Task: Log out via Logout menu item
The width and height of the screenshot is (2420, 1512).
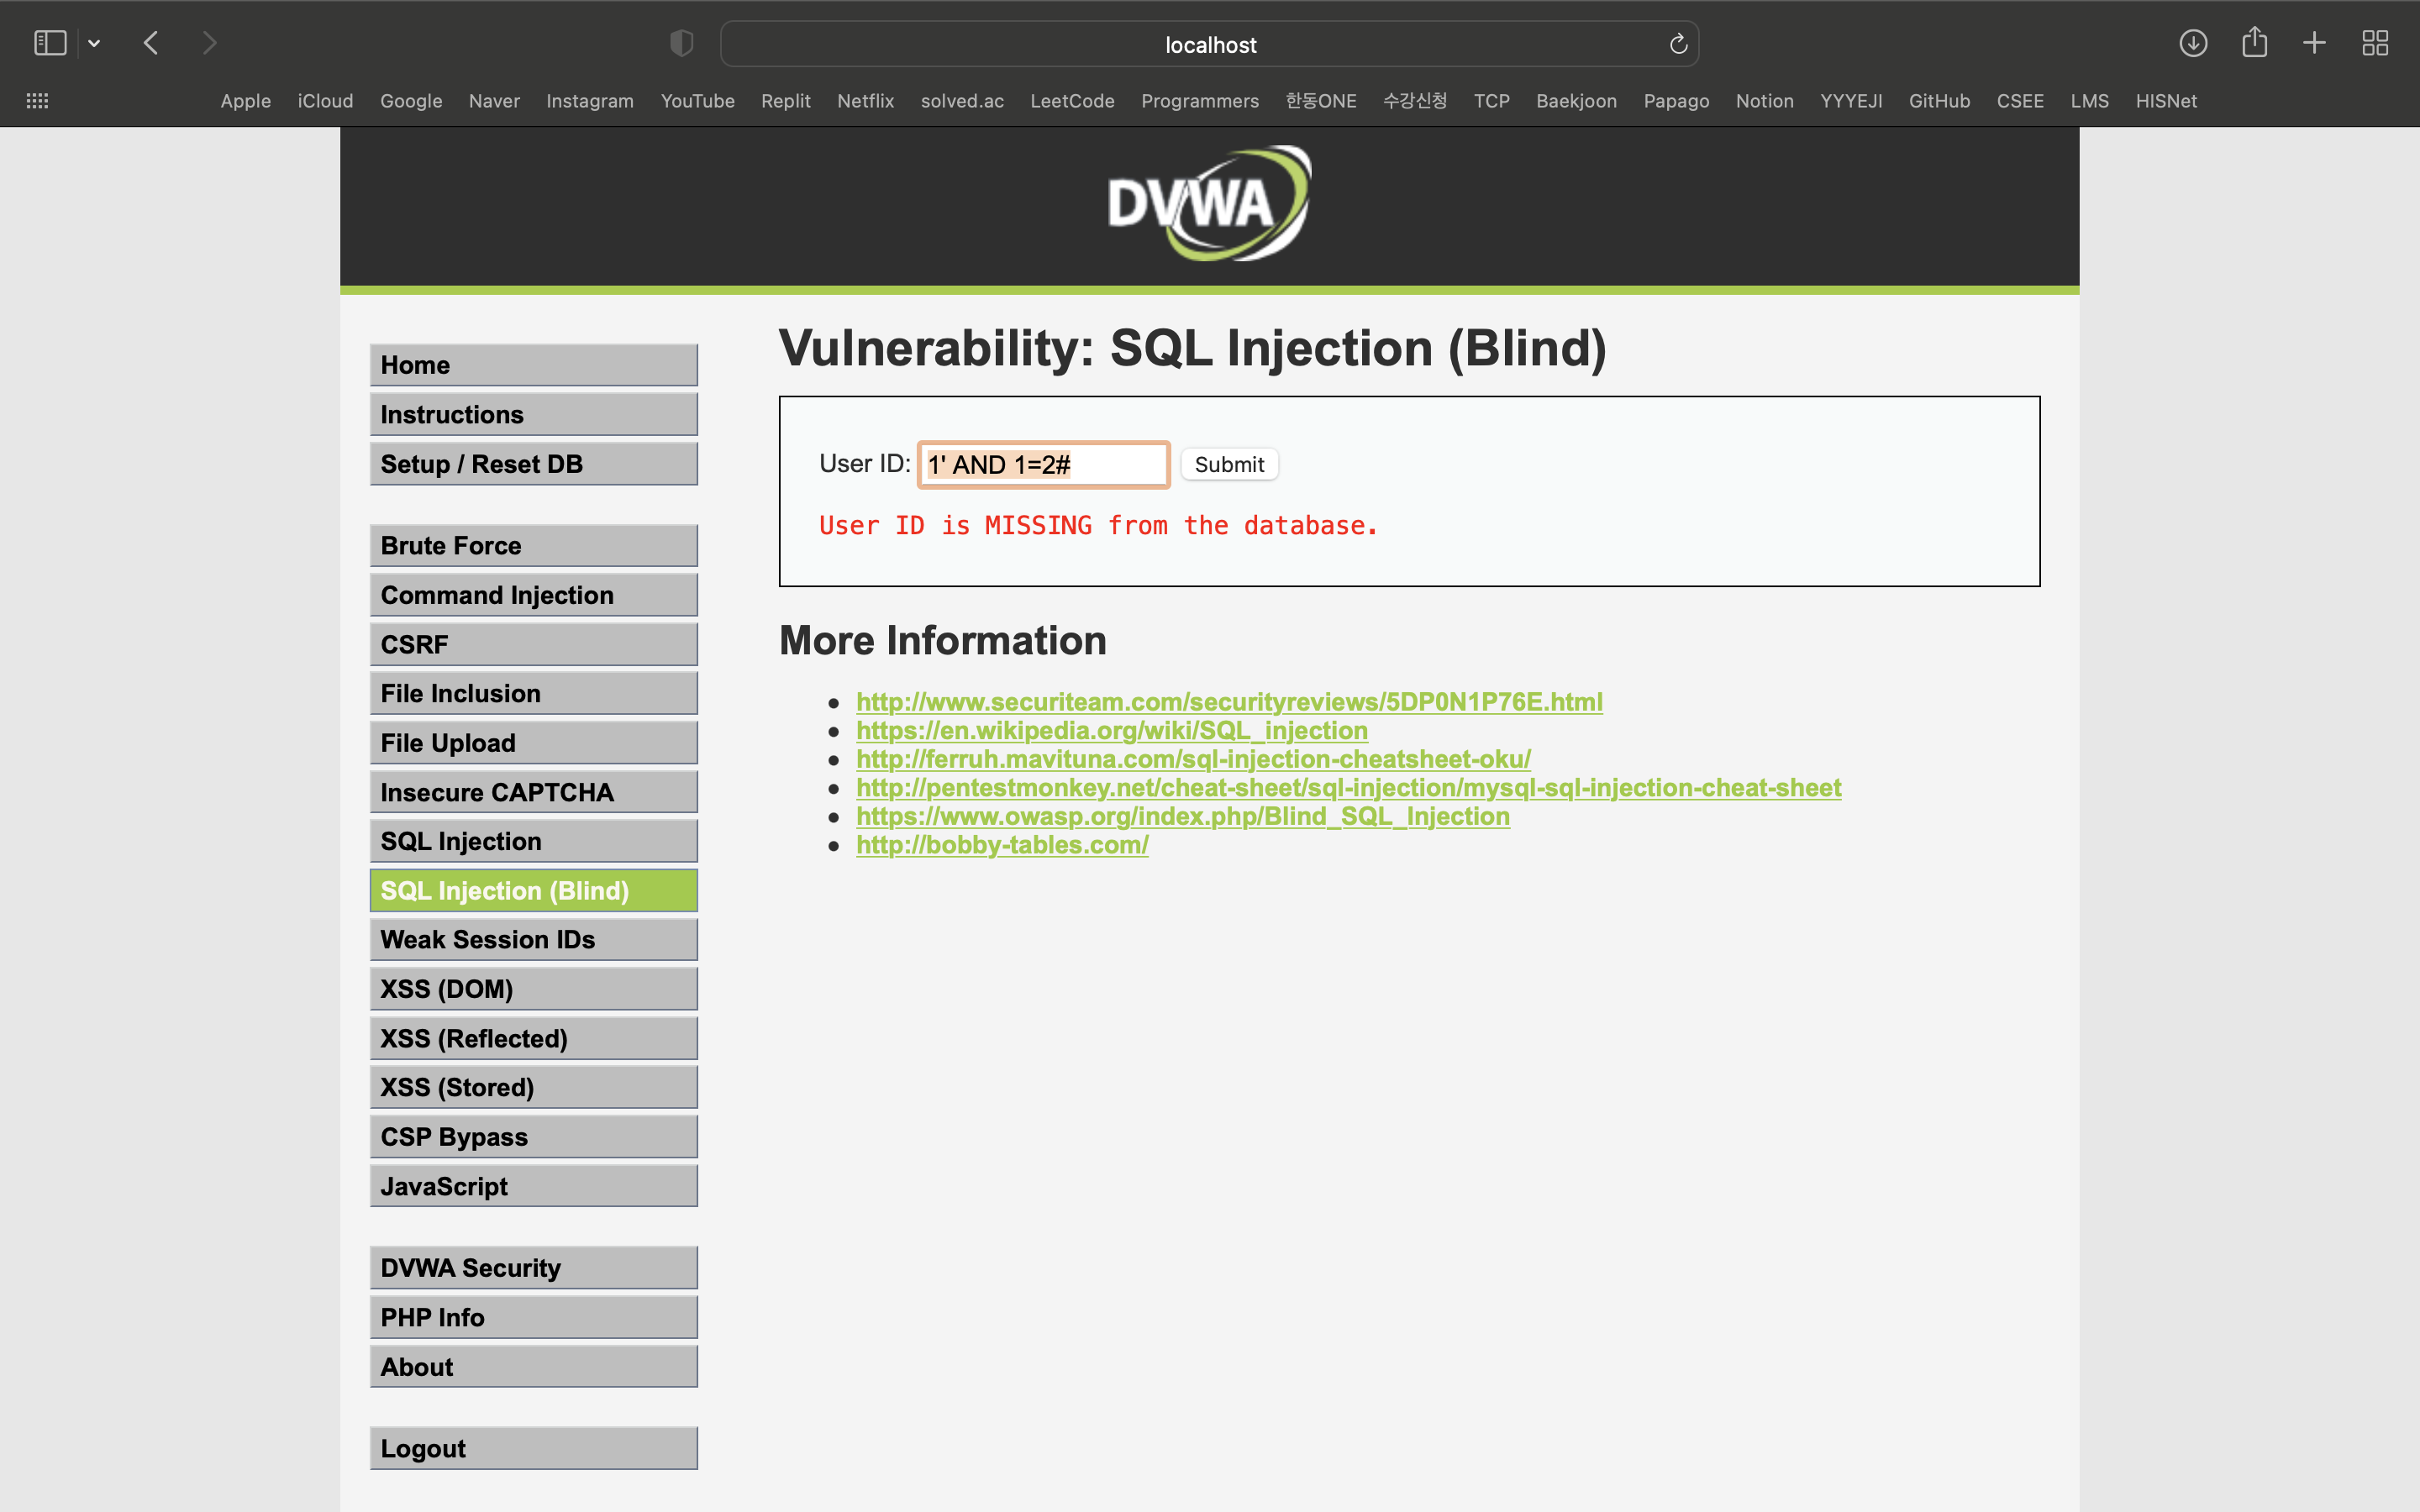Action: (x=533, y=1448)
